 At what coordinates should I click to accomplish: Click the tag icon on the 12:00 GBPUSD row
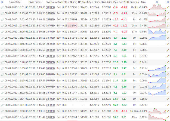click(x=2, y=111)
